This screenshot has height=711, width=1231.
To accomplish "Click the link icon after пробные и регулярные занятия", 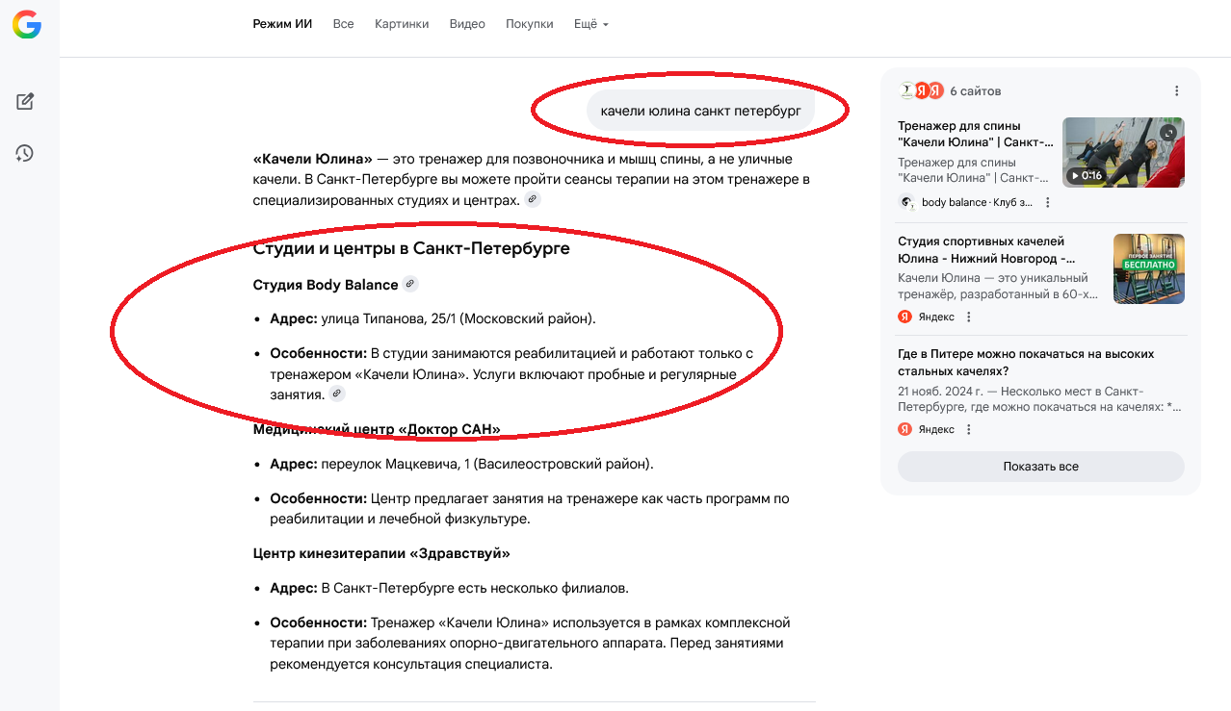I will (336, 394).
